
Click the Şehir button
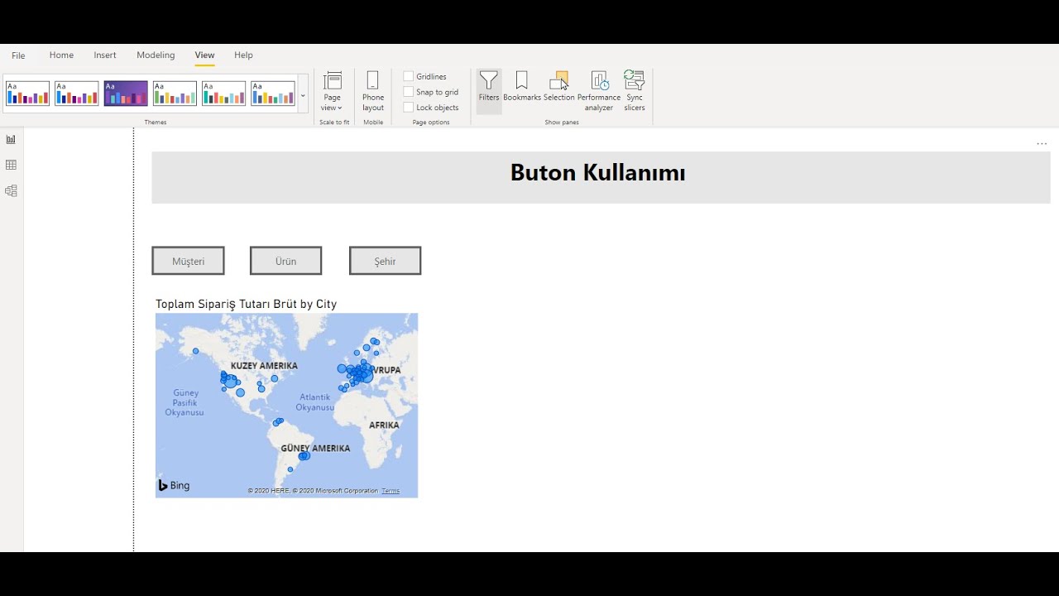click(385, 261)
